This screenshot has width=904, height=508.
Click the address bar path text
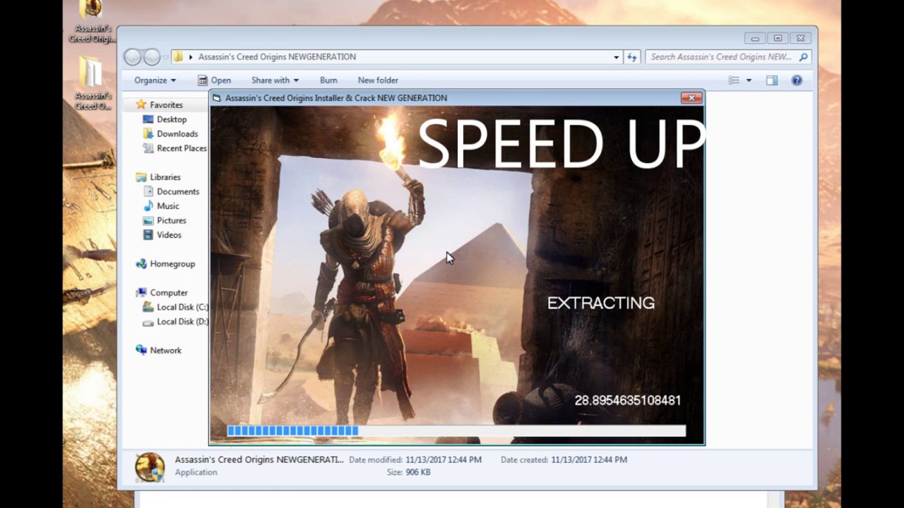[277, 57]
